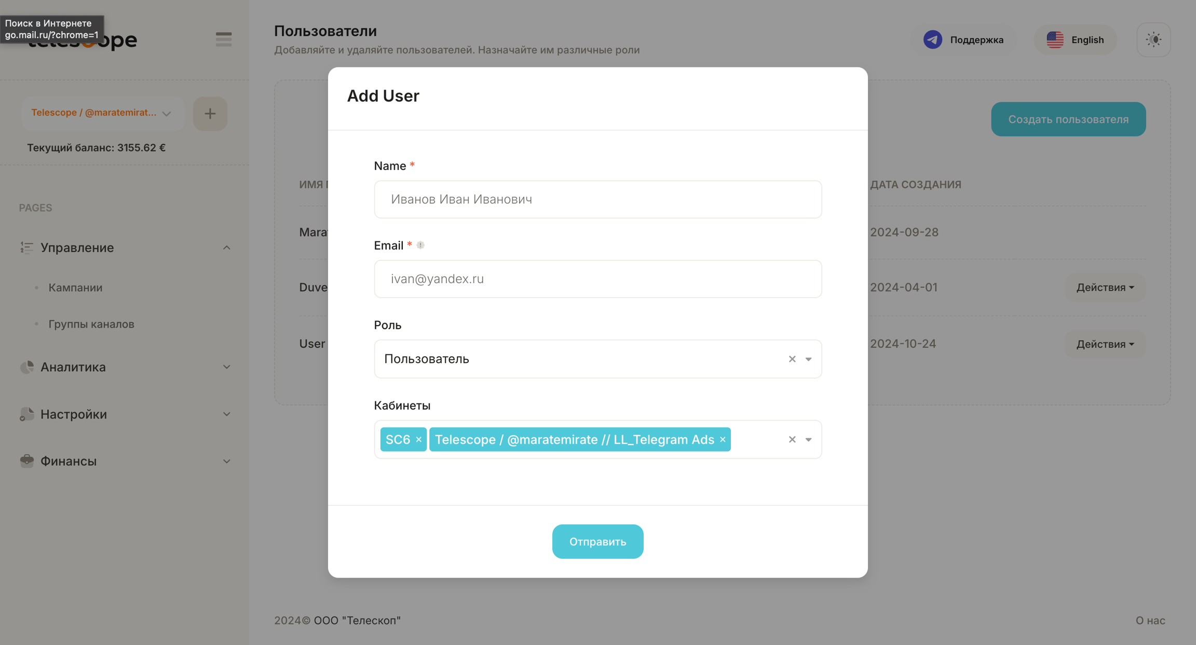Click the plus icon to add cabinet

click(210, 114)
